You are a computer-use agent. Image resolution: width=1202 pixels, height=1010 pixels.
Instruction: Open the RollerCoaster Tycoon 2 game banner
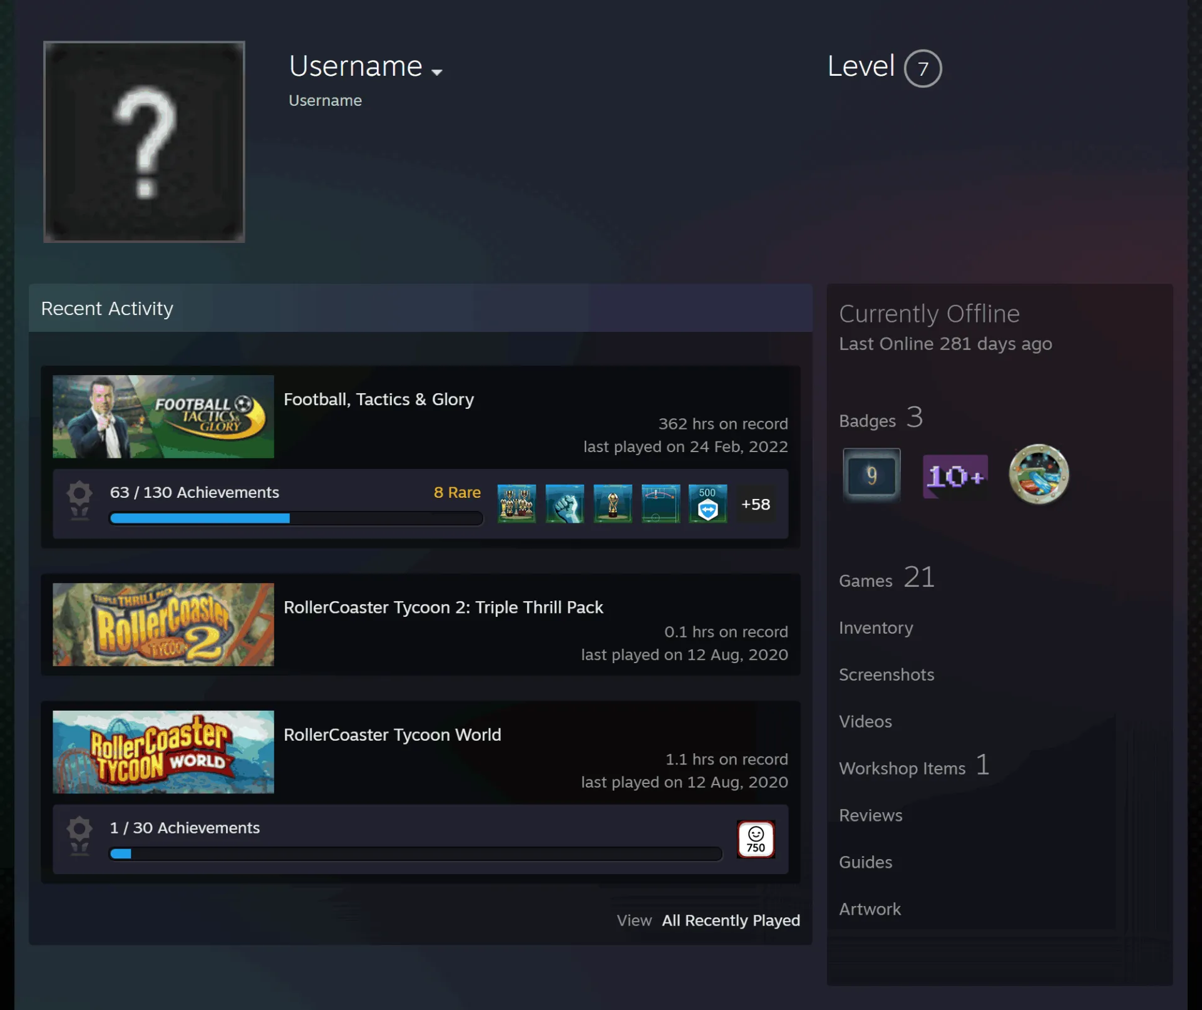[163, 624]
